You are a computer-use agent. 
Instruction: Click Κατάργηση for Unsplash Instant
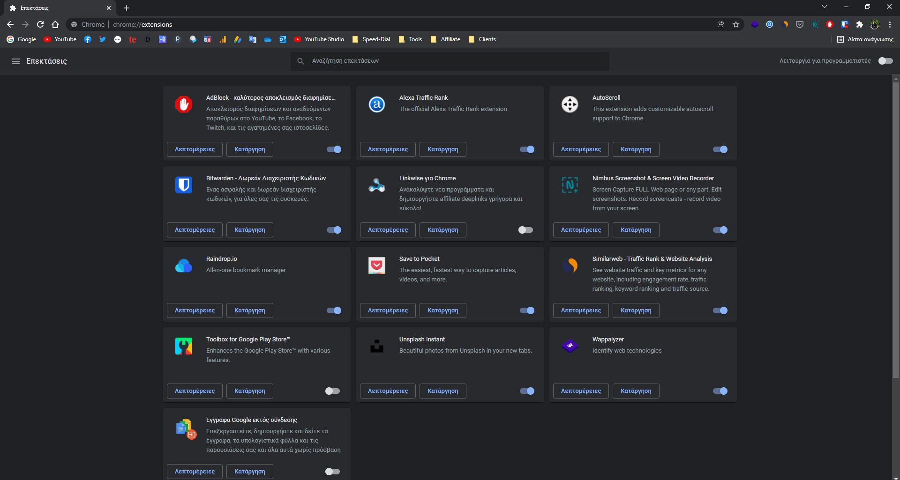tap(442, 391)
